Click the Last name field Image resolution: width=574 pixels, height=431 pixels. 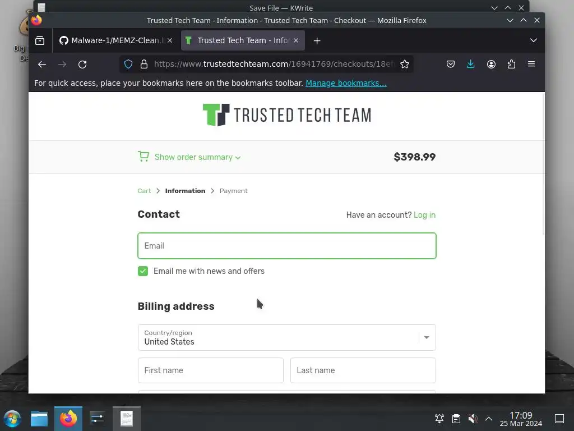[x=363, y=370]
